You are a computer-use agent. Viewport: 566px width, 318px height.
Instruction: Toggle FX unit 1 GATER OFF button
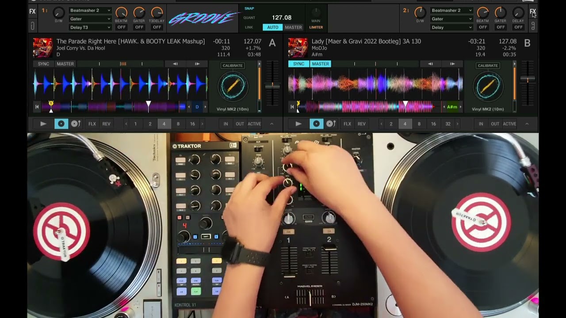pyautogui.click(x=139, y=27)
